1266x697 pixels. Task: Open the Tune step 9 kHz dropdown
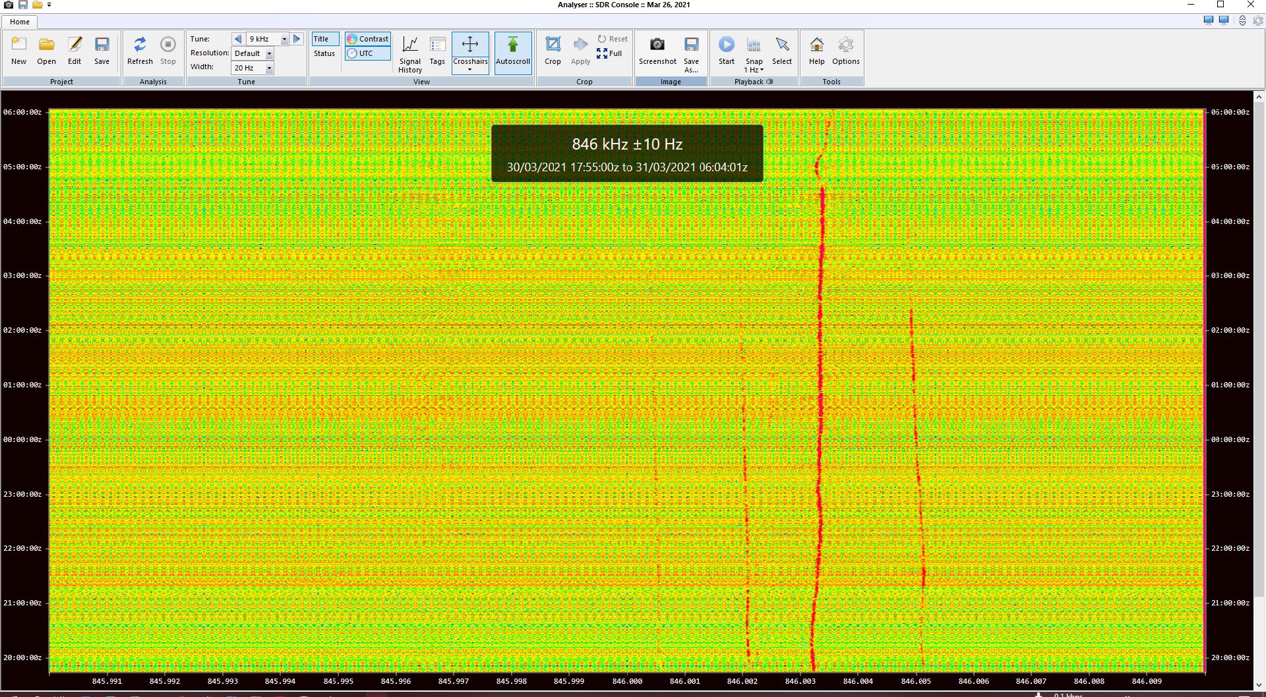click(x=284, y=39)
